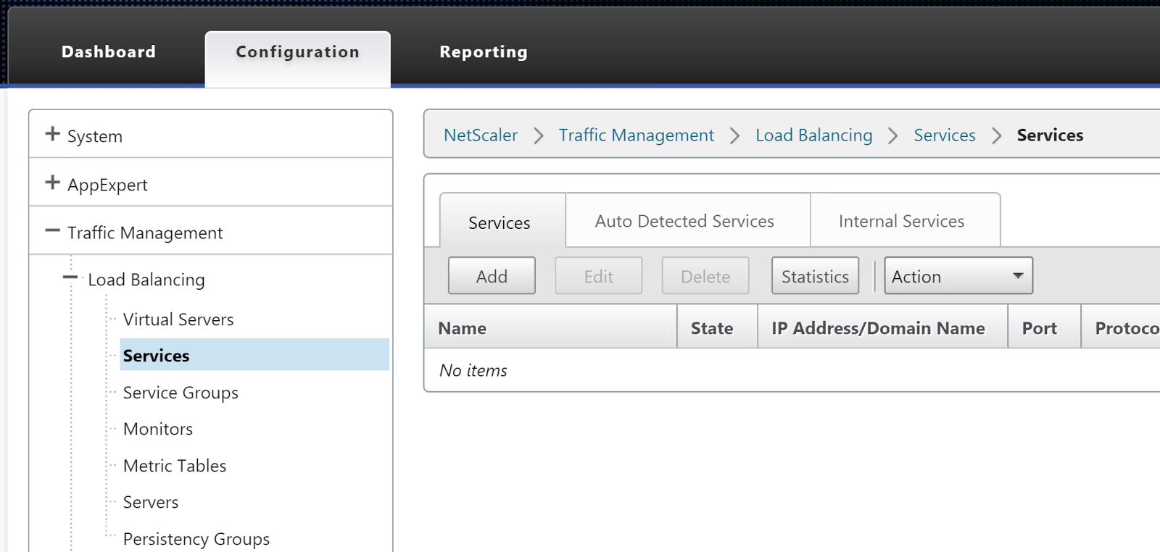The width and height of the screenshot is (1160, 552).
Task: Switch to Auto Detected Services tab
Action: click(687, 220)
